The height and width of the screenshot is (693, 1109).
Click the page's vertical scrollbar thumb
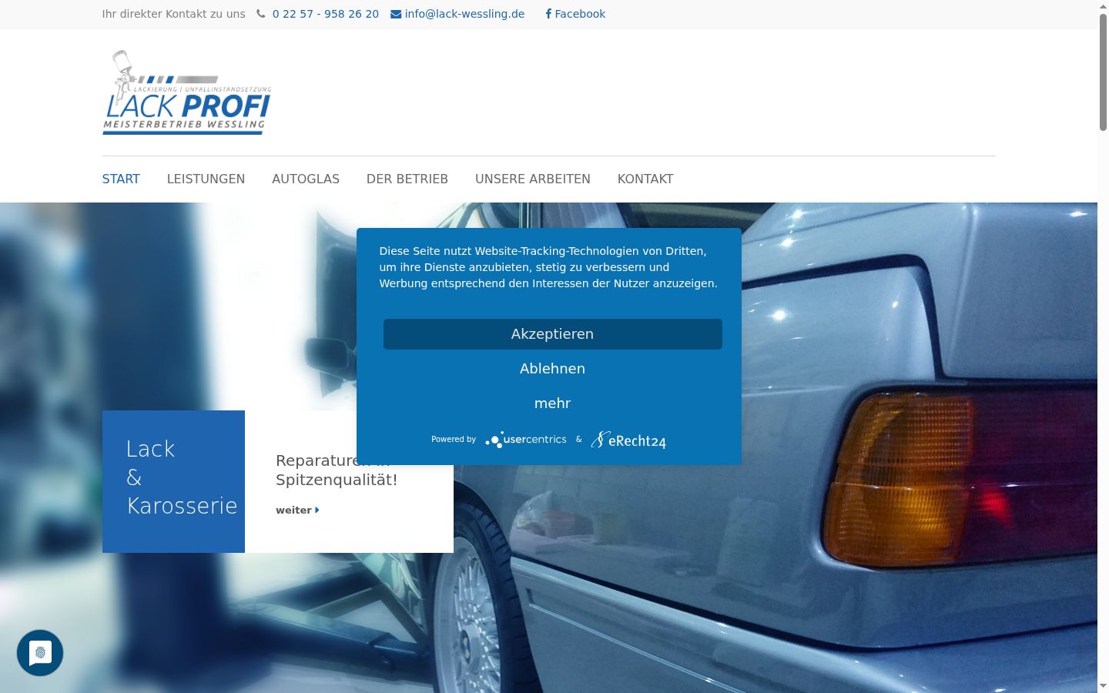[x=1103, y=72]
